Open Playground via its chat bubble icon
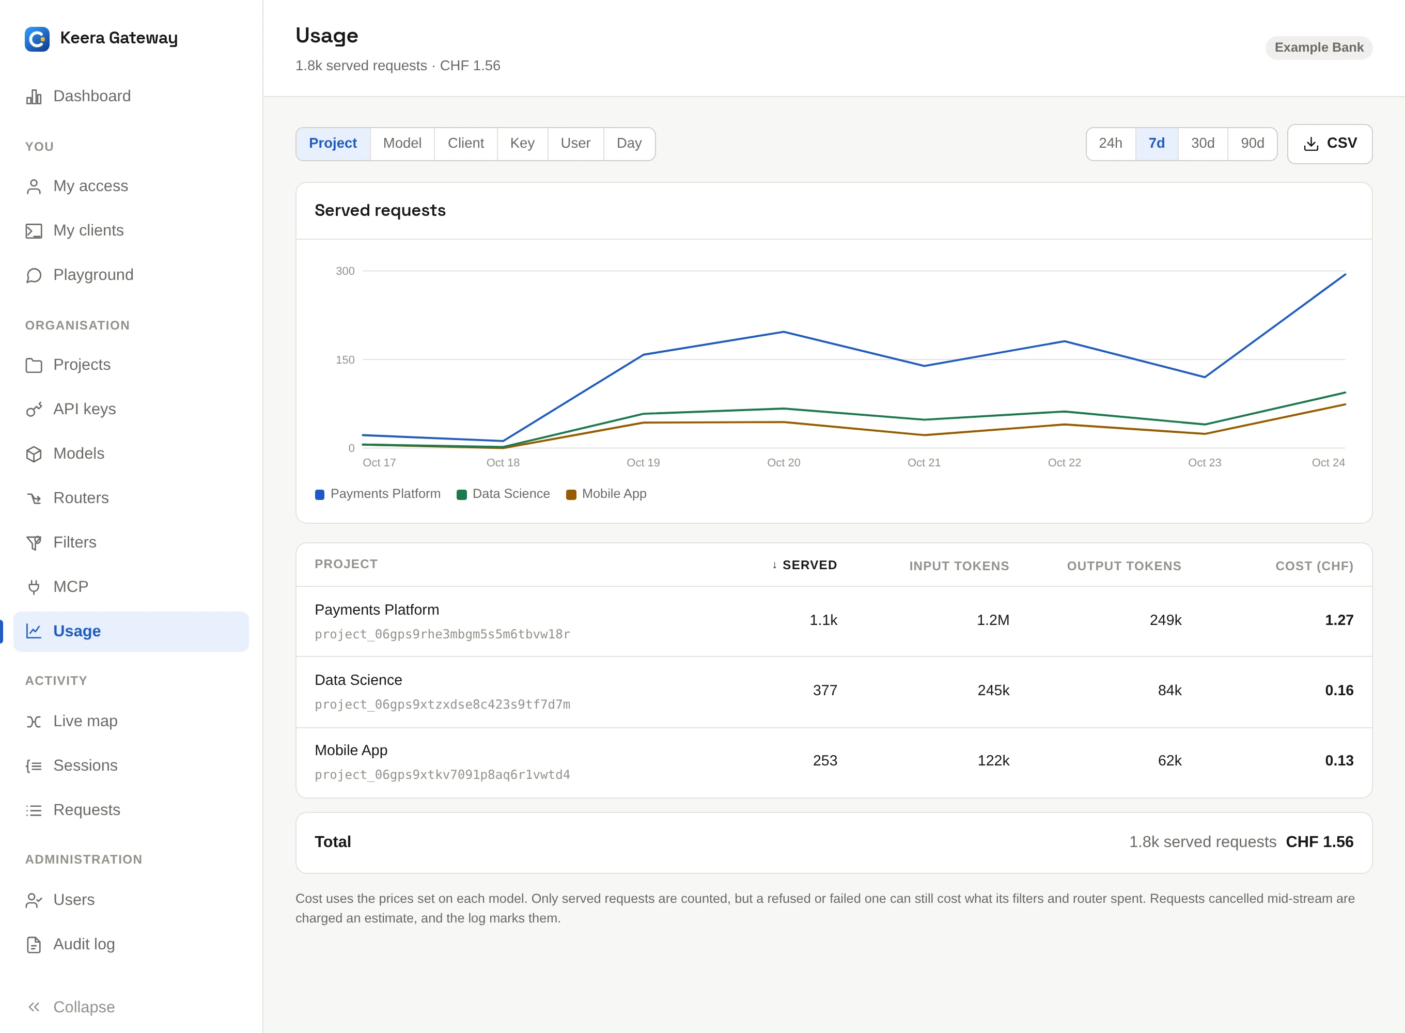Screen dimensions: 1405x1033 point(34,275)
